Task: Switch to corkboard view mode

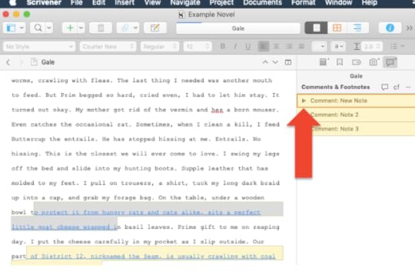Action: (337, 28)
